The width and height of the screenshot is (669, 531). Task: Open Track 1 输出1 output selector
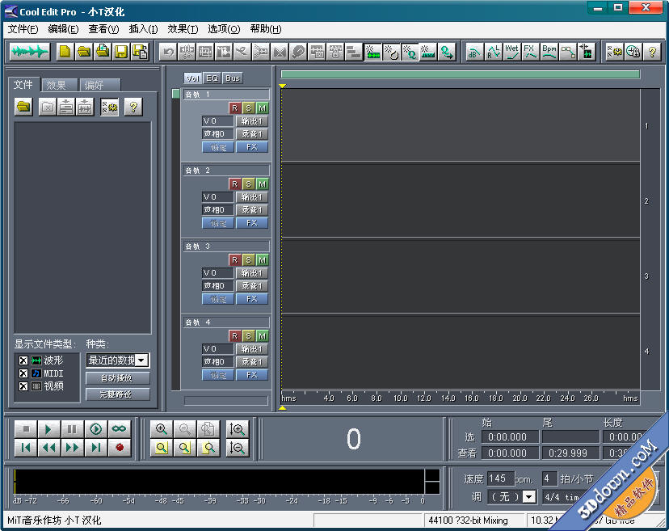tap(252, 121)
